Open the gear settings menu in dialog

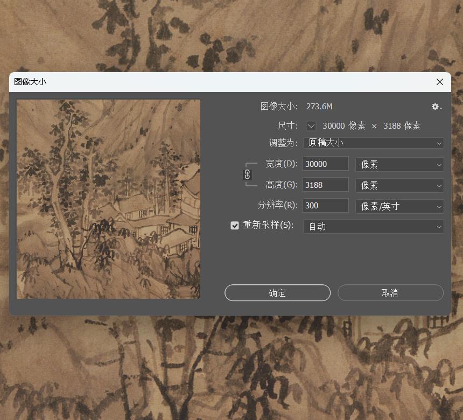point(437,107)
